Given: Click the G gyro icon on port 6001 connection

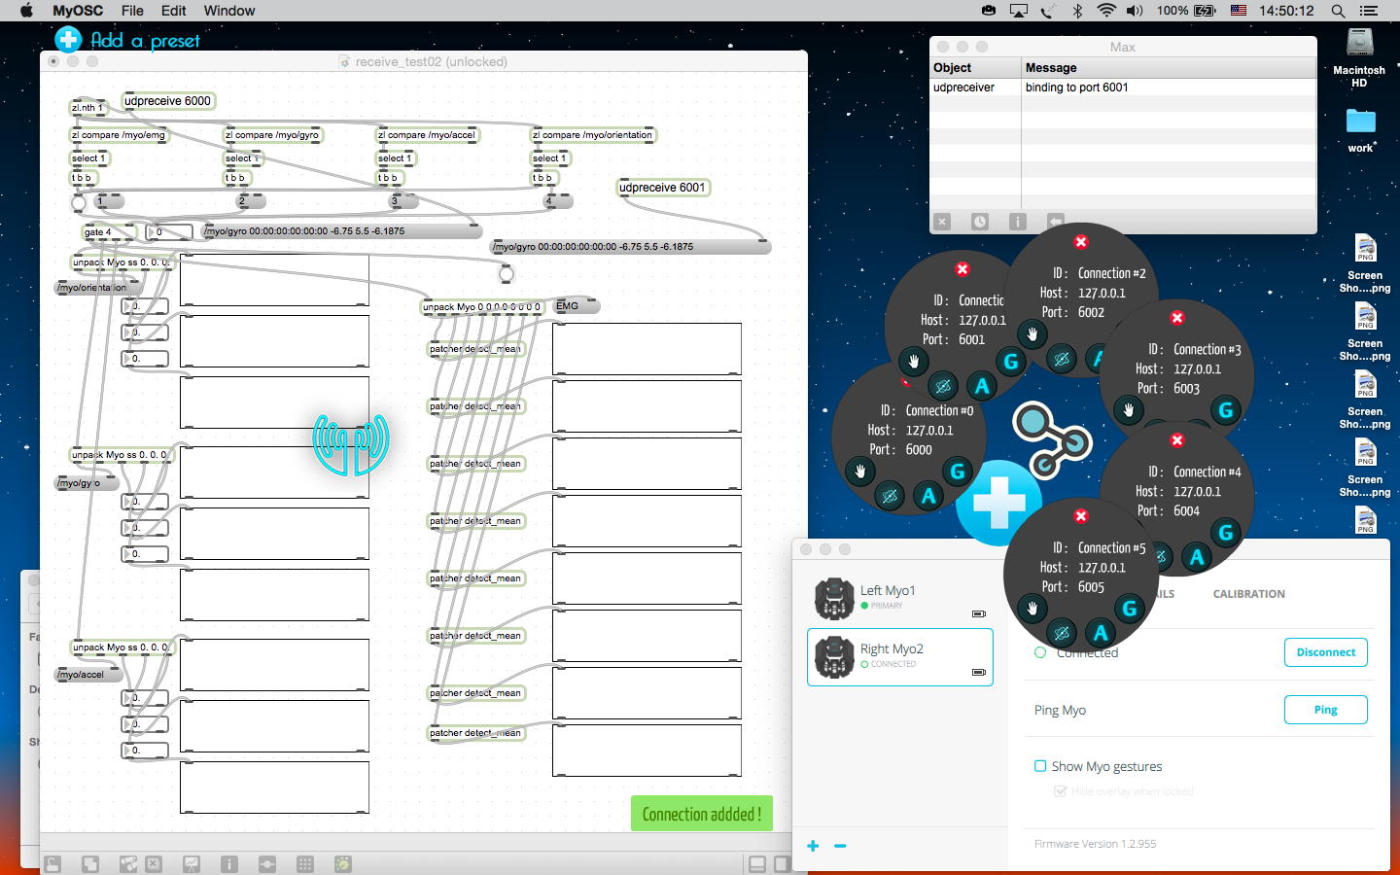Looking at the screenshot, I should (x=1011, y=363).
